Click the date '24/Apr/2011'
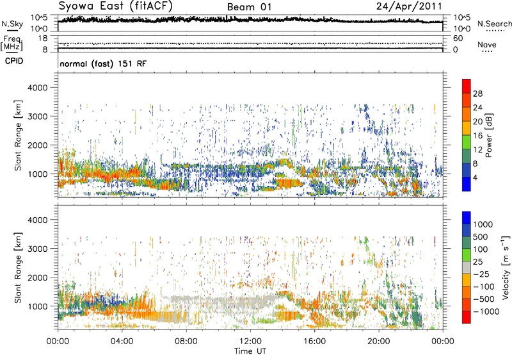 pos(409,6)
